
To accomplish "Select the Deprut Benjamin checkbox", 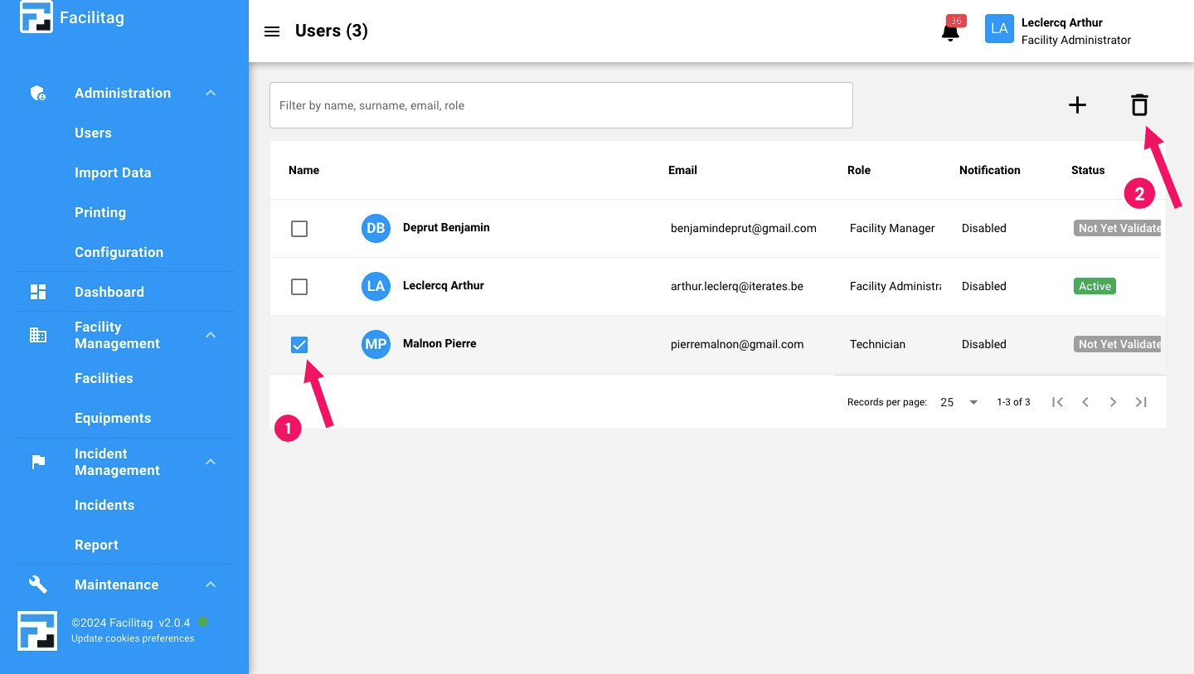I will [x=299, y=229].
